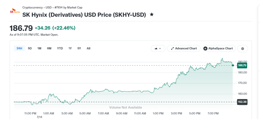Open the AlphaSpace Chart button

pos(219,49)
